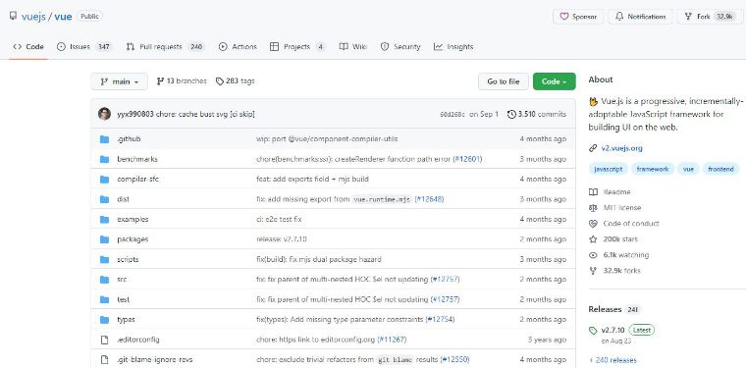746x368 pixels.
Task: Open the vue repository name link
Action: point(63,17)
